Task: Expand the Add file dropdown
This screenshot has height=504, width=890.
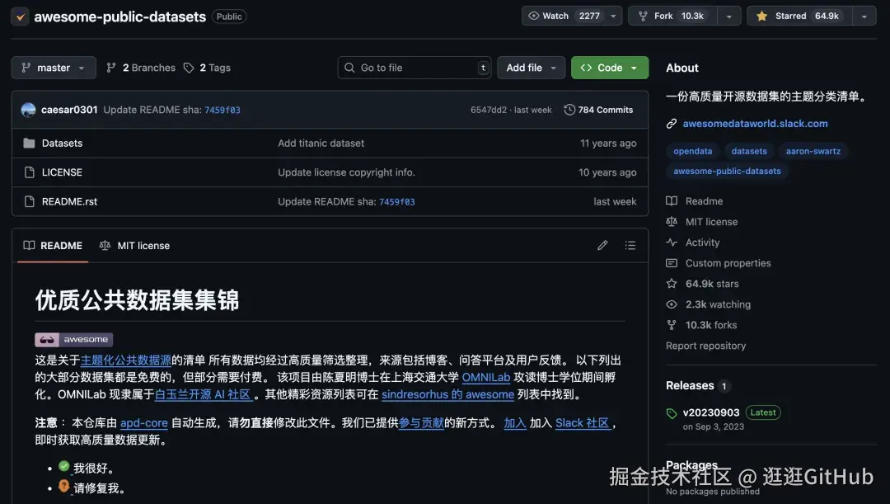Action: 531,68
